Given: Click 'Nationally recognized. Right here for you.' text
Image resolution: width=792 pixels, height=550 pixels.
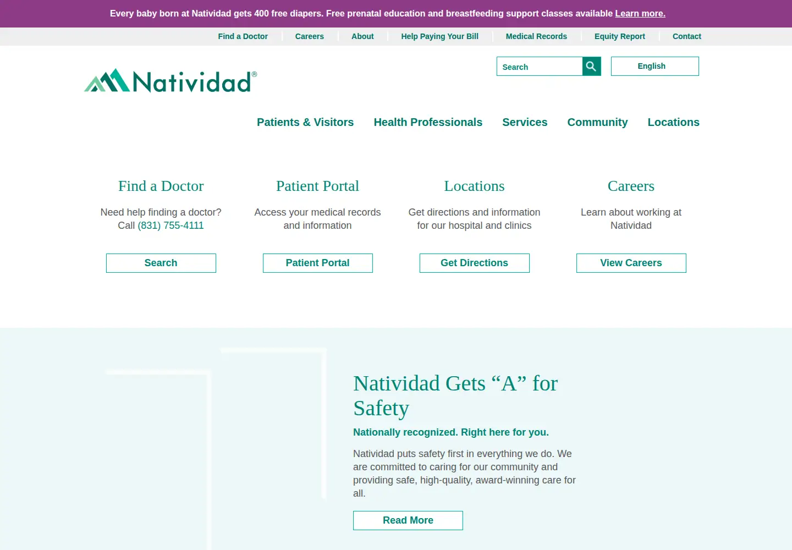Looking at the screenshot, I should [451, 432].
